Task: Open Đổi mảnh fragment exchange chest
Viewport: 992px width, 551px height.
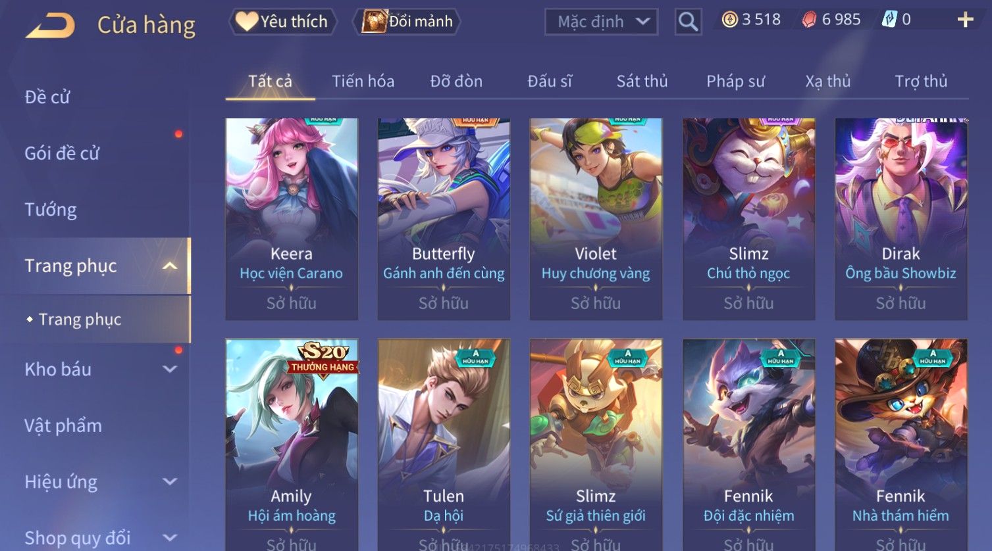Action: pyautogui.click(x=407, y=22)
